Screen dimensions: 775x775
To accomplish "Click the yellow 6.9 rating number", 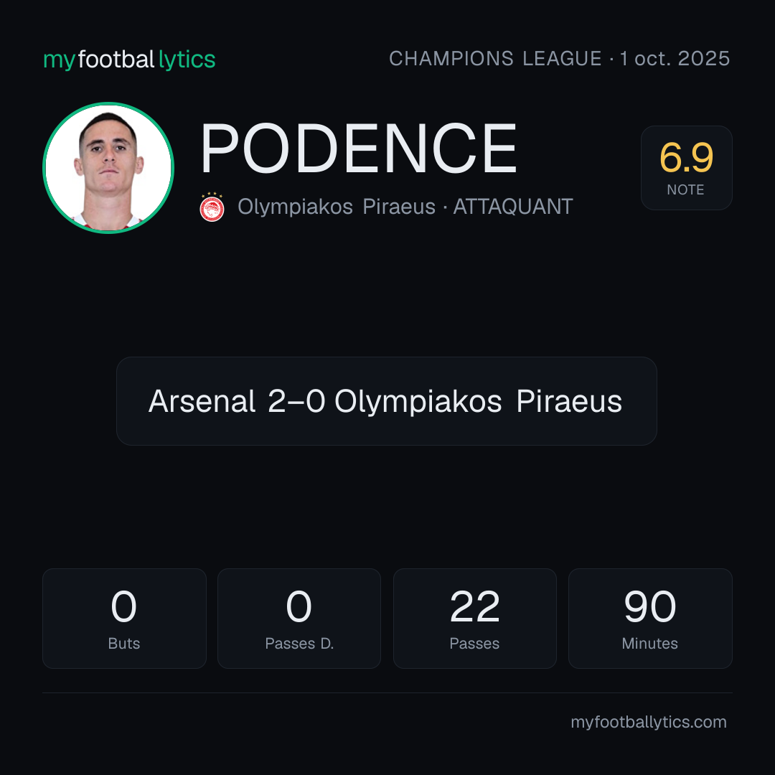I will point(687,158).
